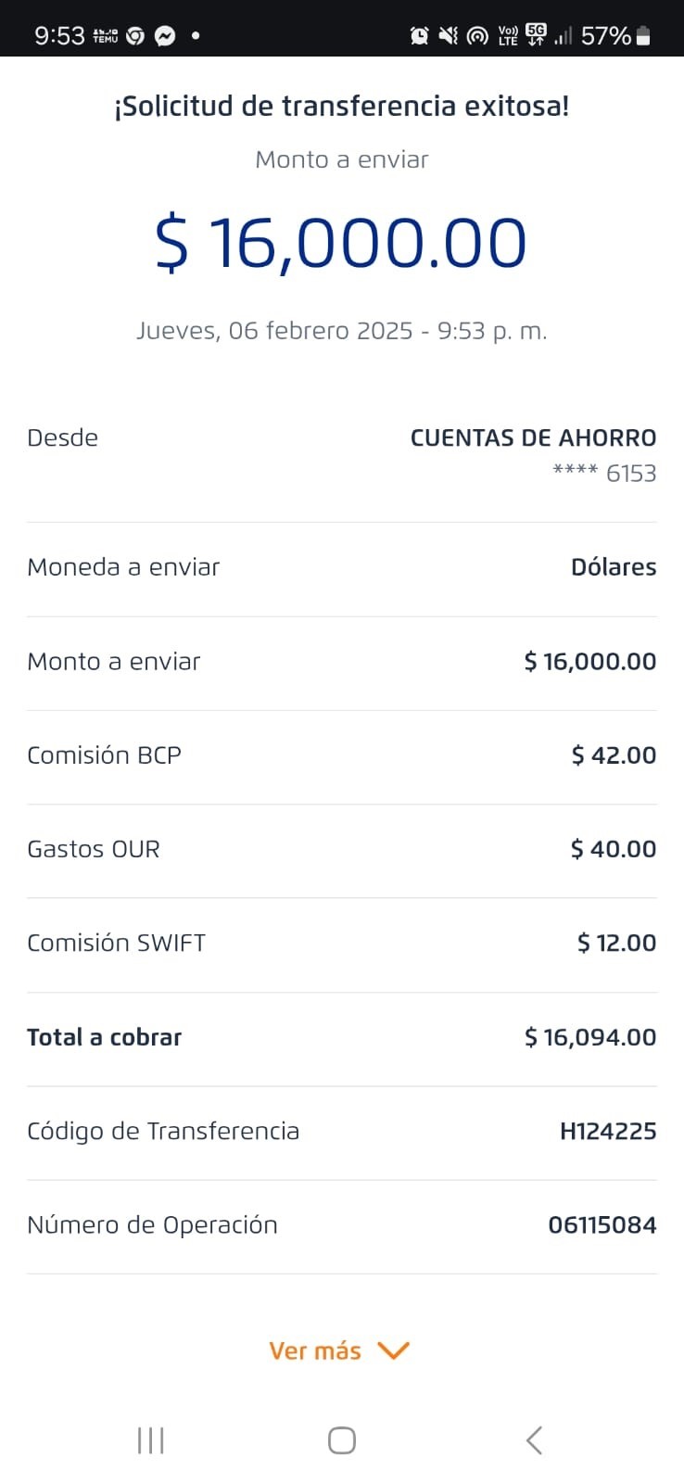The width and height of the screenshot is (684, 1483).
Task: Tap the muted sound status icon
Action: [x=449, y=36]
